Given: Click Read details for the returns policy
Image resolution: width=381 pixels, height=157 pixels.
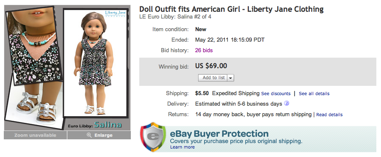Looking at the screenshot, I should tap(329, 115).
